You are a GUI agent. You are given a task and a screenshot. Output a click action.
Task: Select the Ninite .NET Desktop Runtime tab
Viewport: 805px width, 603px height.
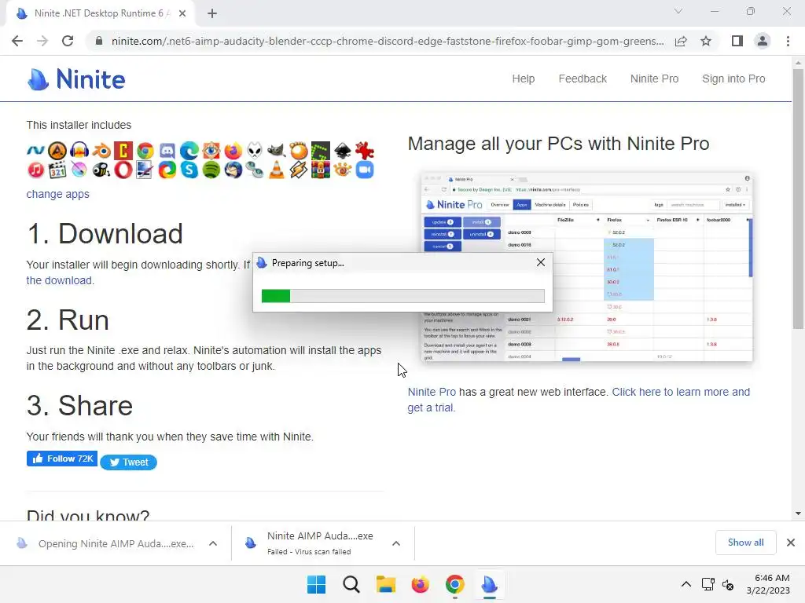(x=100, y=13)
